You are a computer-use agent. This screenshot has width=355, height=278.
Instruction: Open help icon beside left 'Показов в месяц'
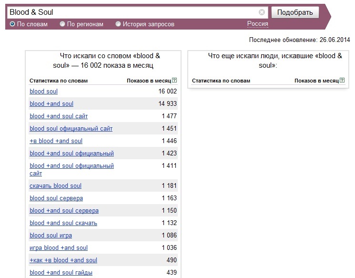point(174,80)
